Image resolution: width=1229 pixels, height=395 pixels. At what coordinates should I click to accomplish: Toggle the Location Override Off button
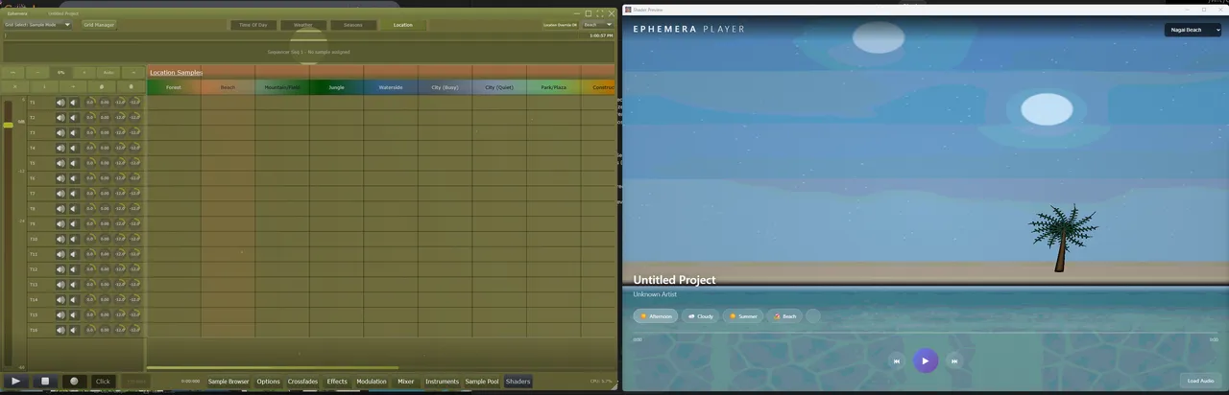560,25
